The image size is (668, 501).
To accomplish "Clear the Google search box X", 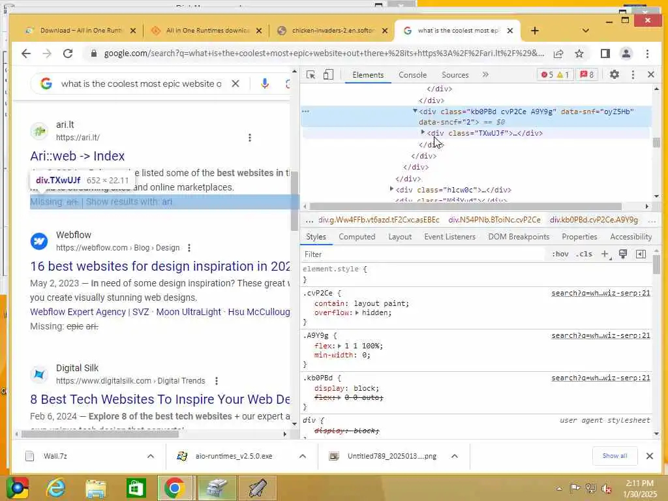I will [235, 83].
